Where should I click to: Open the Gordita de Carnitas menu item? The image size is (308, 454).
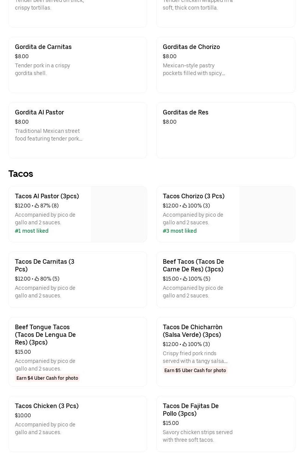coord(78,65)
